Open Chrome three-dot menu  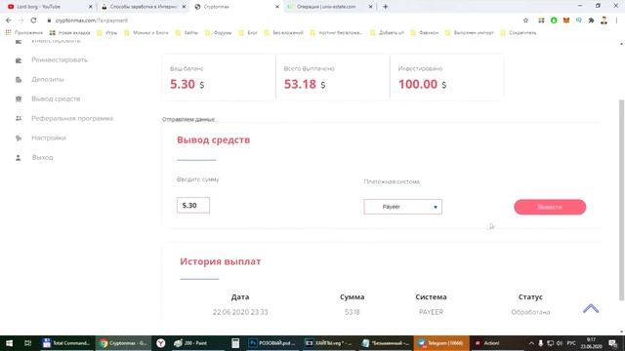pyautogui.click(x=616, y=20)
